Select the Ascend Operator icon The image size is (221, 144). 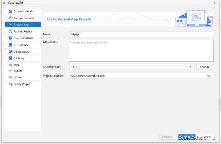[x=10, y=11]
